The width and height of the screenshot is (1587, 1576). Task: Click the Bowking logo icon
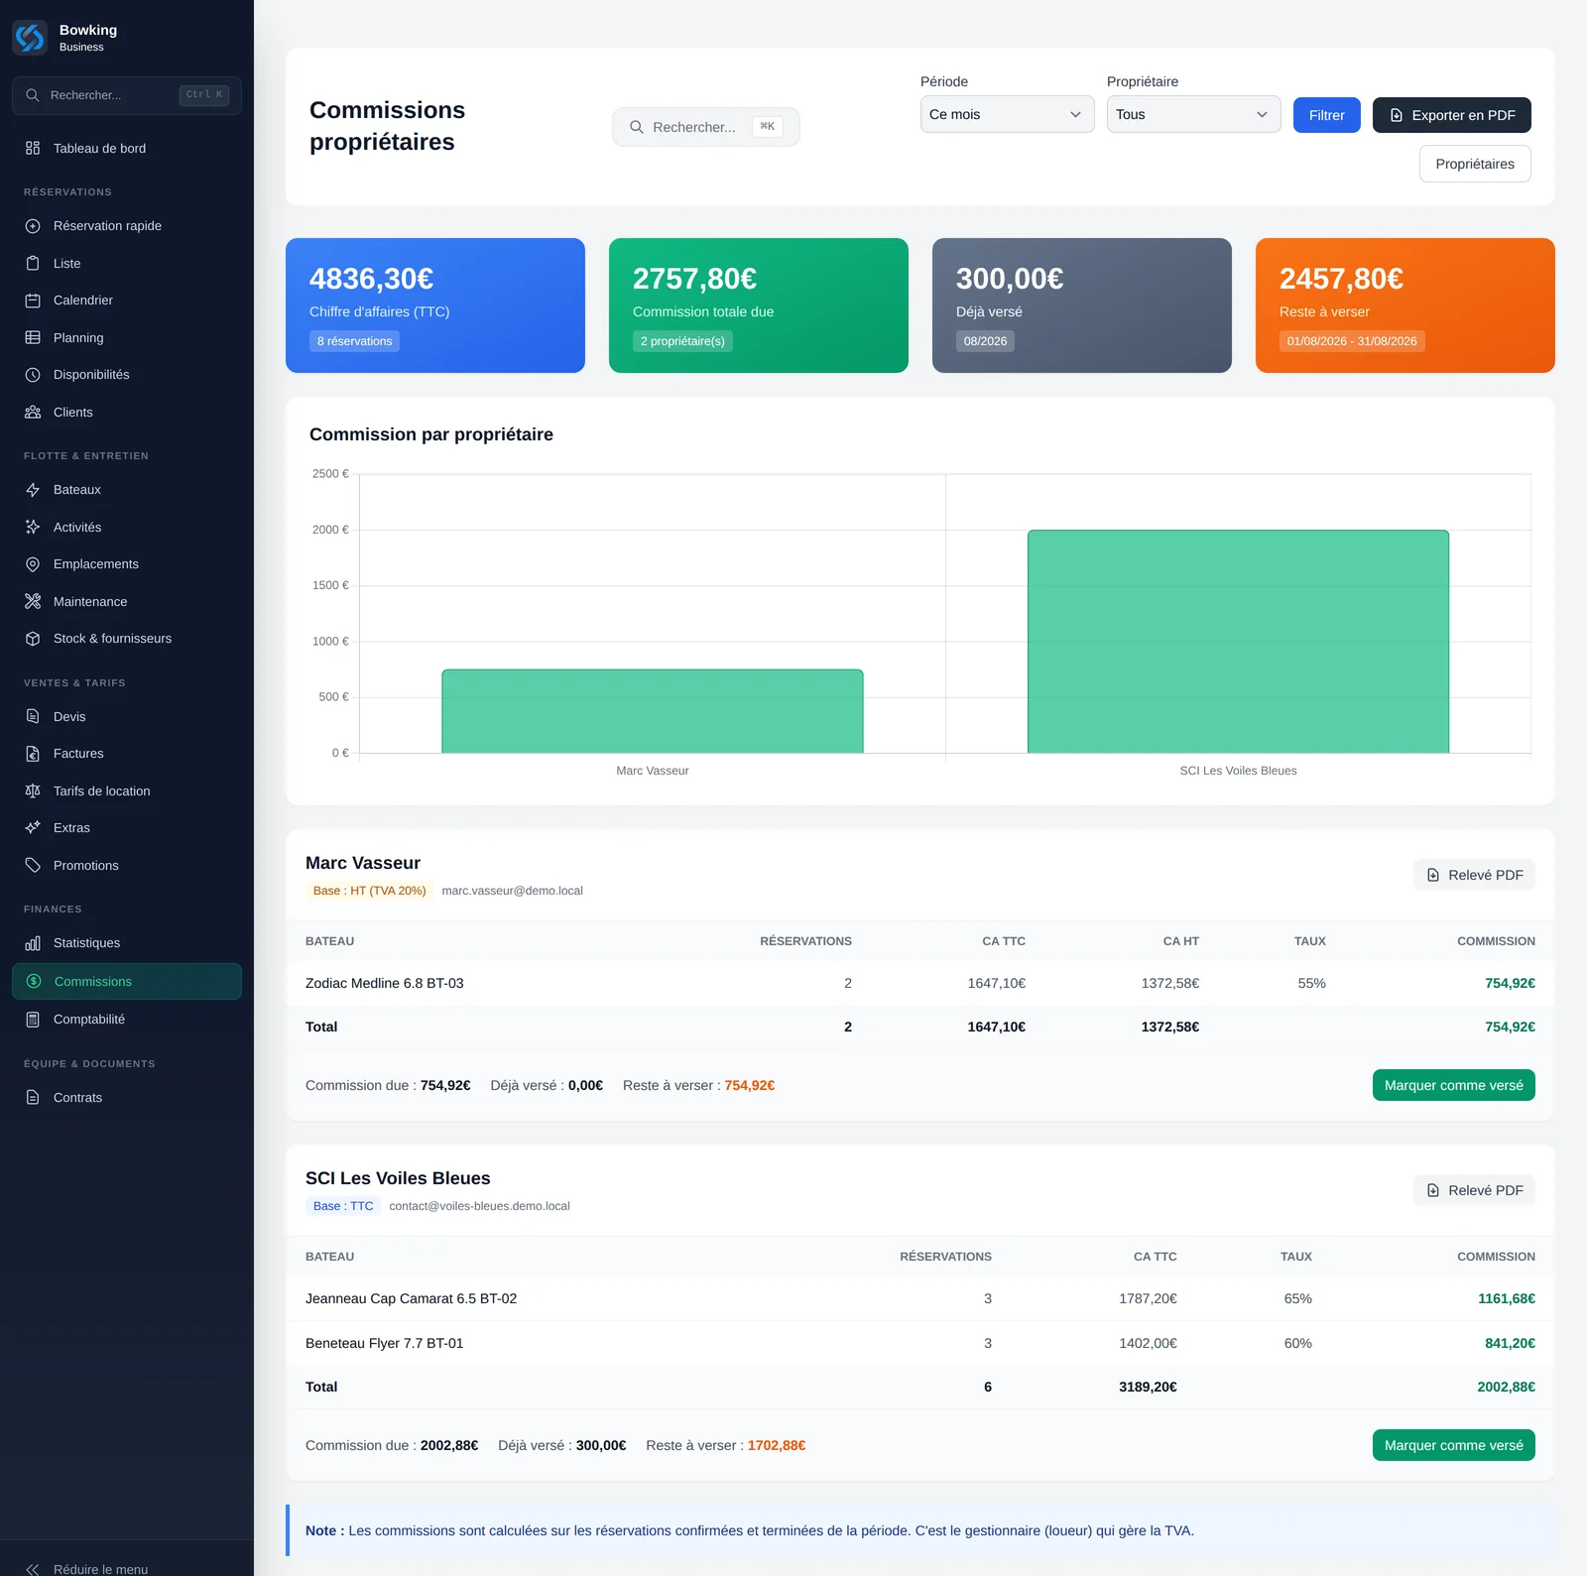pos(30,38)
